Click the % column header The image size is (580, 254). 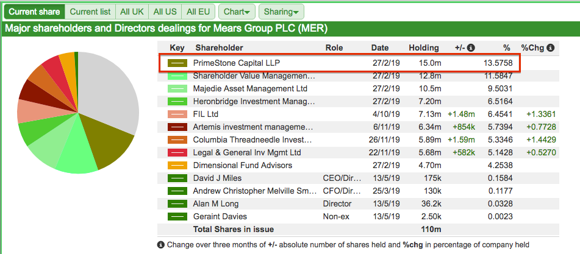(x=506, y=48)
